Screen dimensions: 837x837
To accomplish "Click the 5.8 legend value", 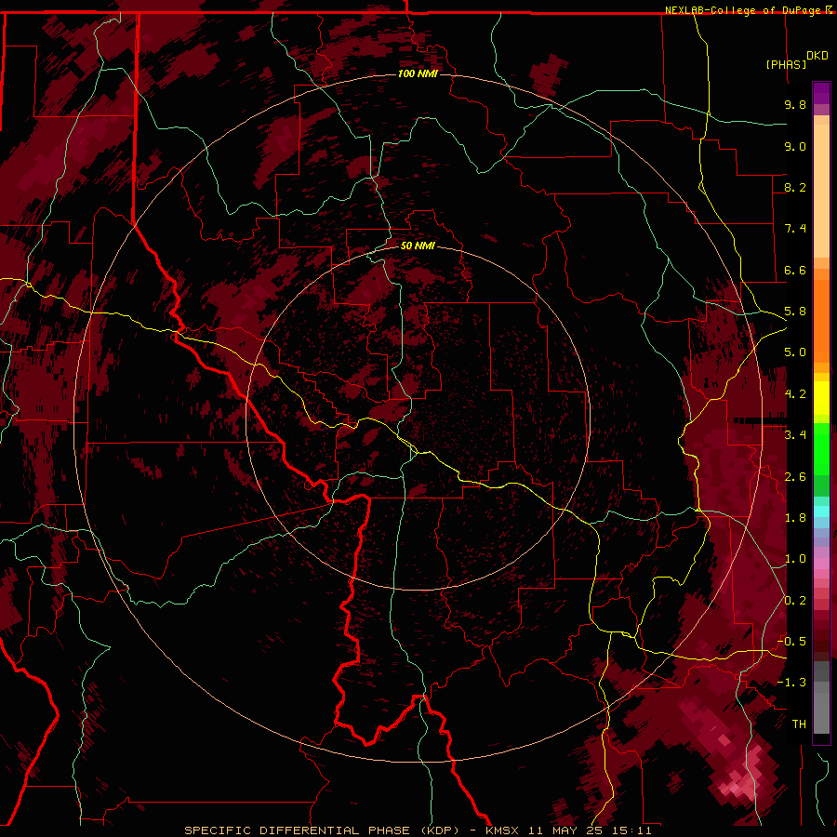I will tap(795, 312).
